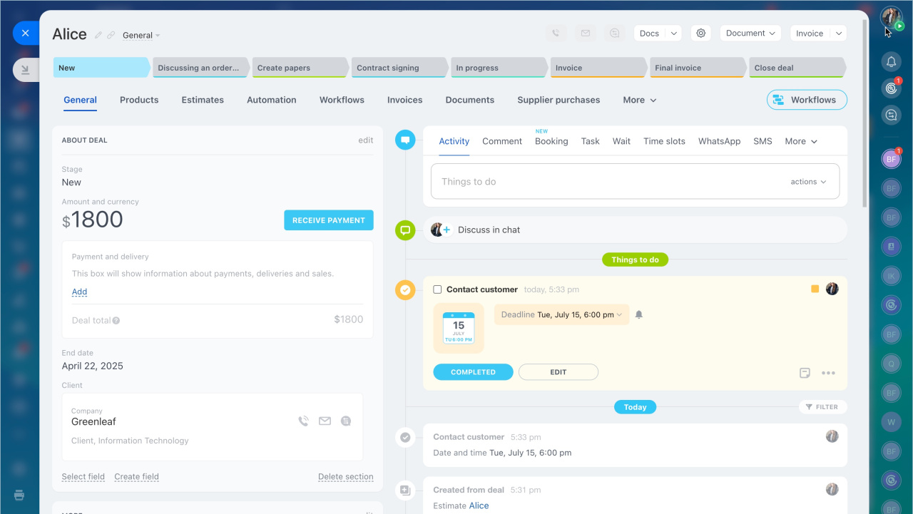Click the RECEIVE PAYMENT button
Image resolution: width=913 pixels, height=514 pixels.
click(x=328, y=220)
